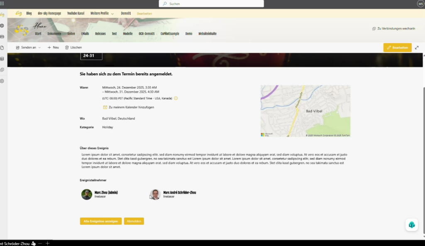Click the linked-pages icon in left rail
The image size is (425, 246).
[2, 70]
